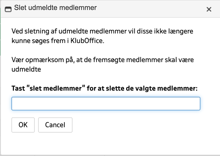
Task: Click the OK button
Action: point(23,125)
